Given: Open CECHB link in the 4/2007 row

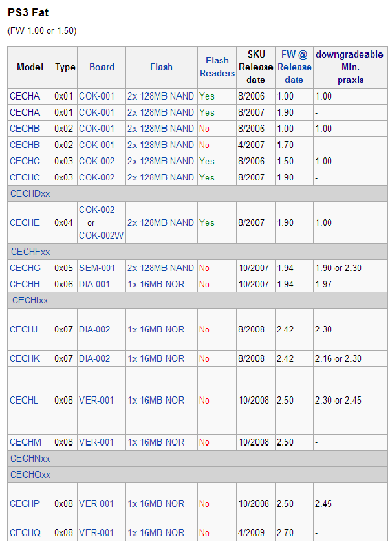Looking at the screenshot, I should coord(25,145).
